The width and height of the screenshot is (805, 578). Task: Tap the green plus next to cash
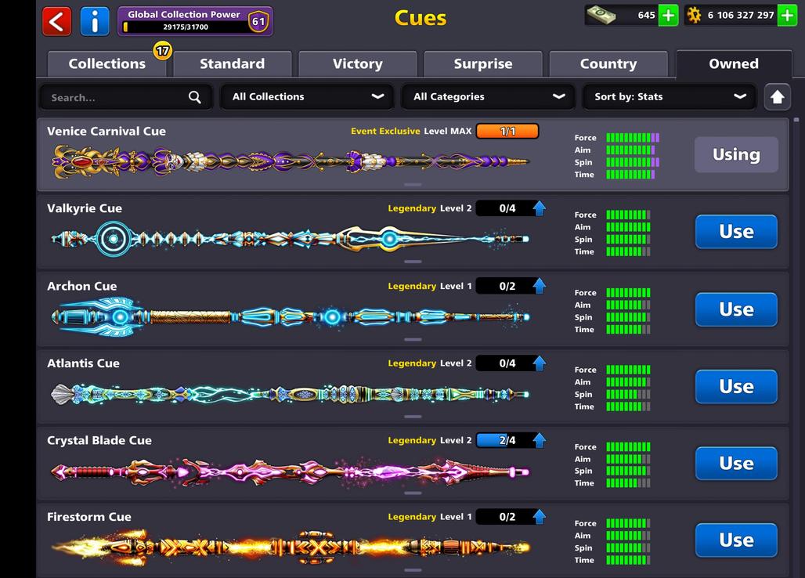pos(668,16)
